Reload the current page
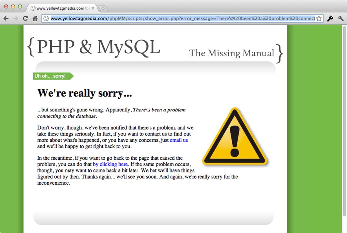Image resolution: width=347 pixels, height=233 pixels. 25,19
